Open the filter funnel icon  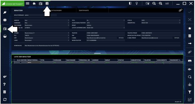[189, 92]
